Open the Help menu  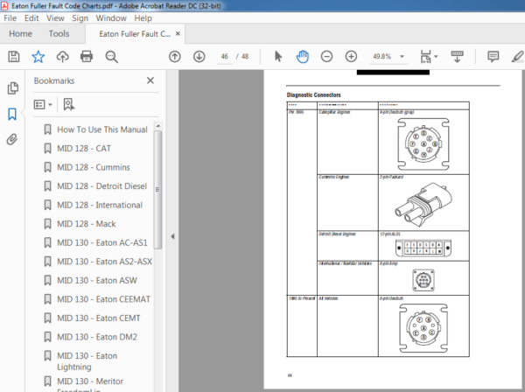(x=143, y=18)
